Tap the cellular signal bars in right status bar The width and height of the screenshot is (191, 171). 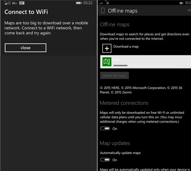pyautogui.click(x=101, y=3)
